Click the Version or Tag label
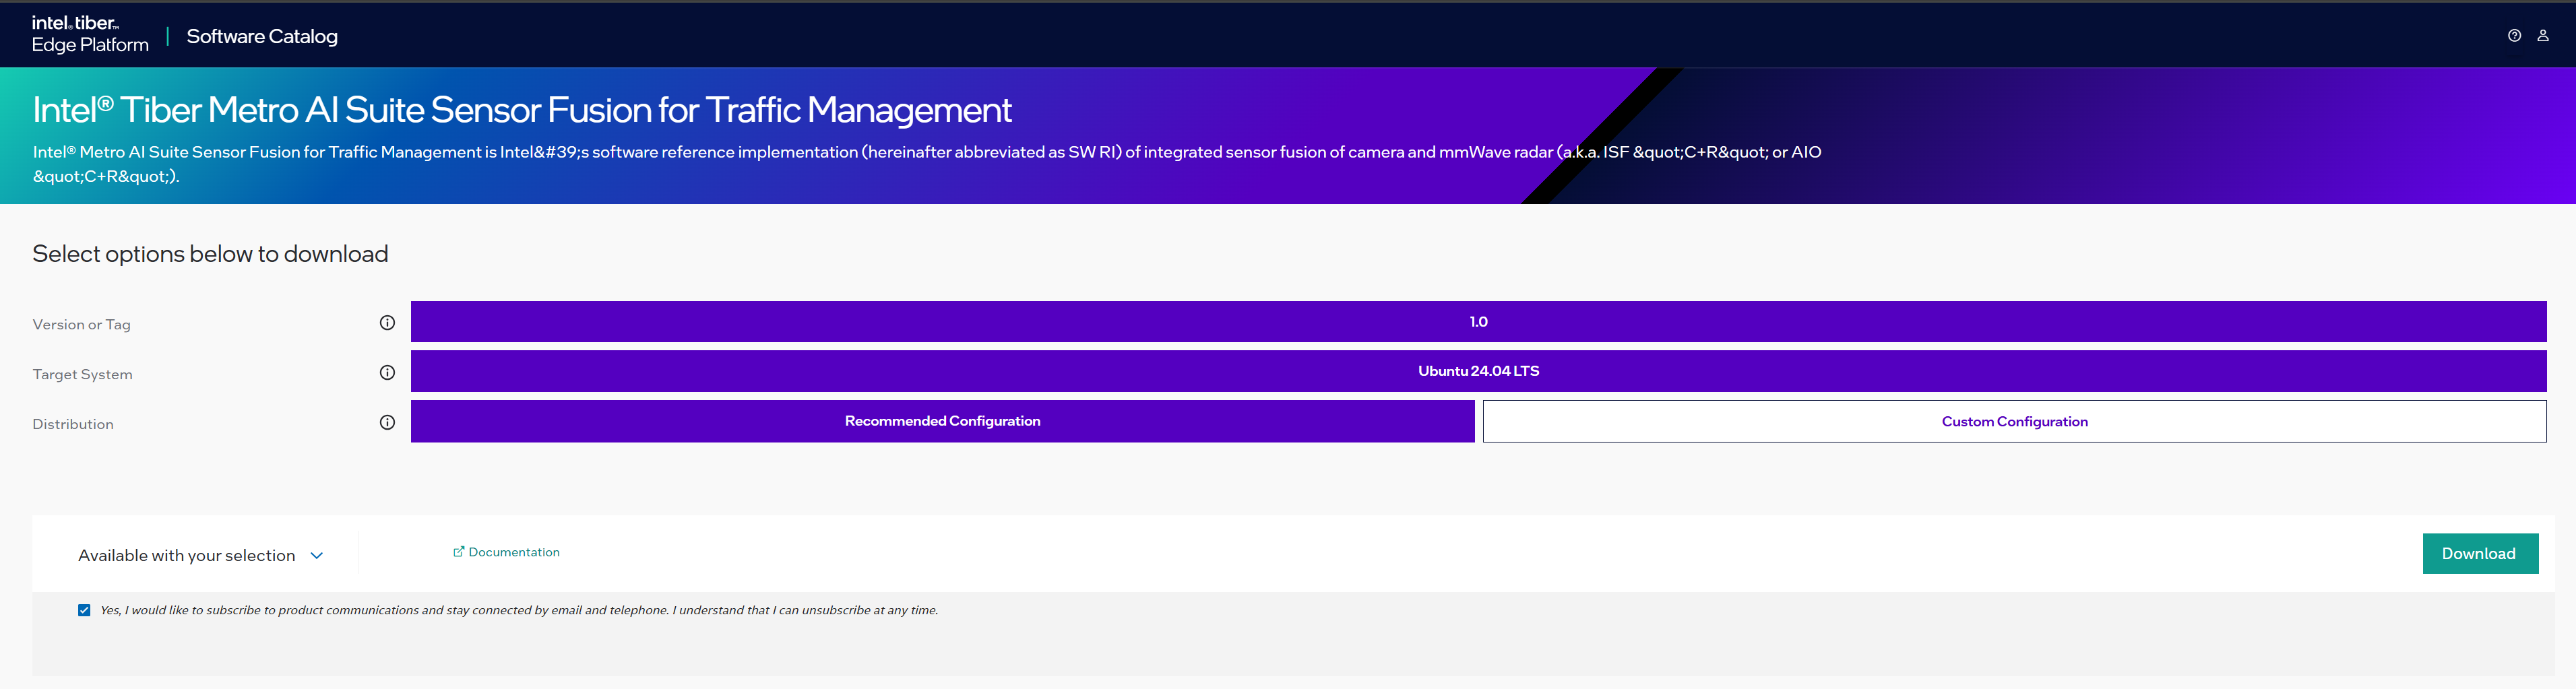2576x689 pixels. click(x=82, y=324)
